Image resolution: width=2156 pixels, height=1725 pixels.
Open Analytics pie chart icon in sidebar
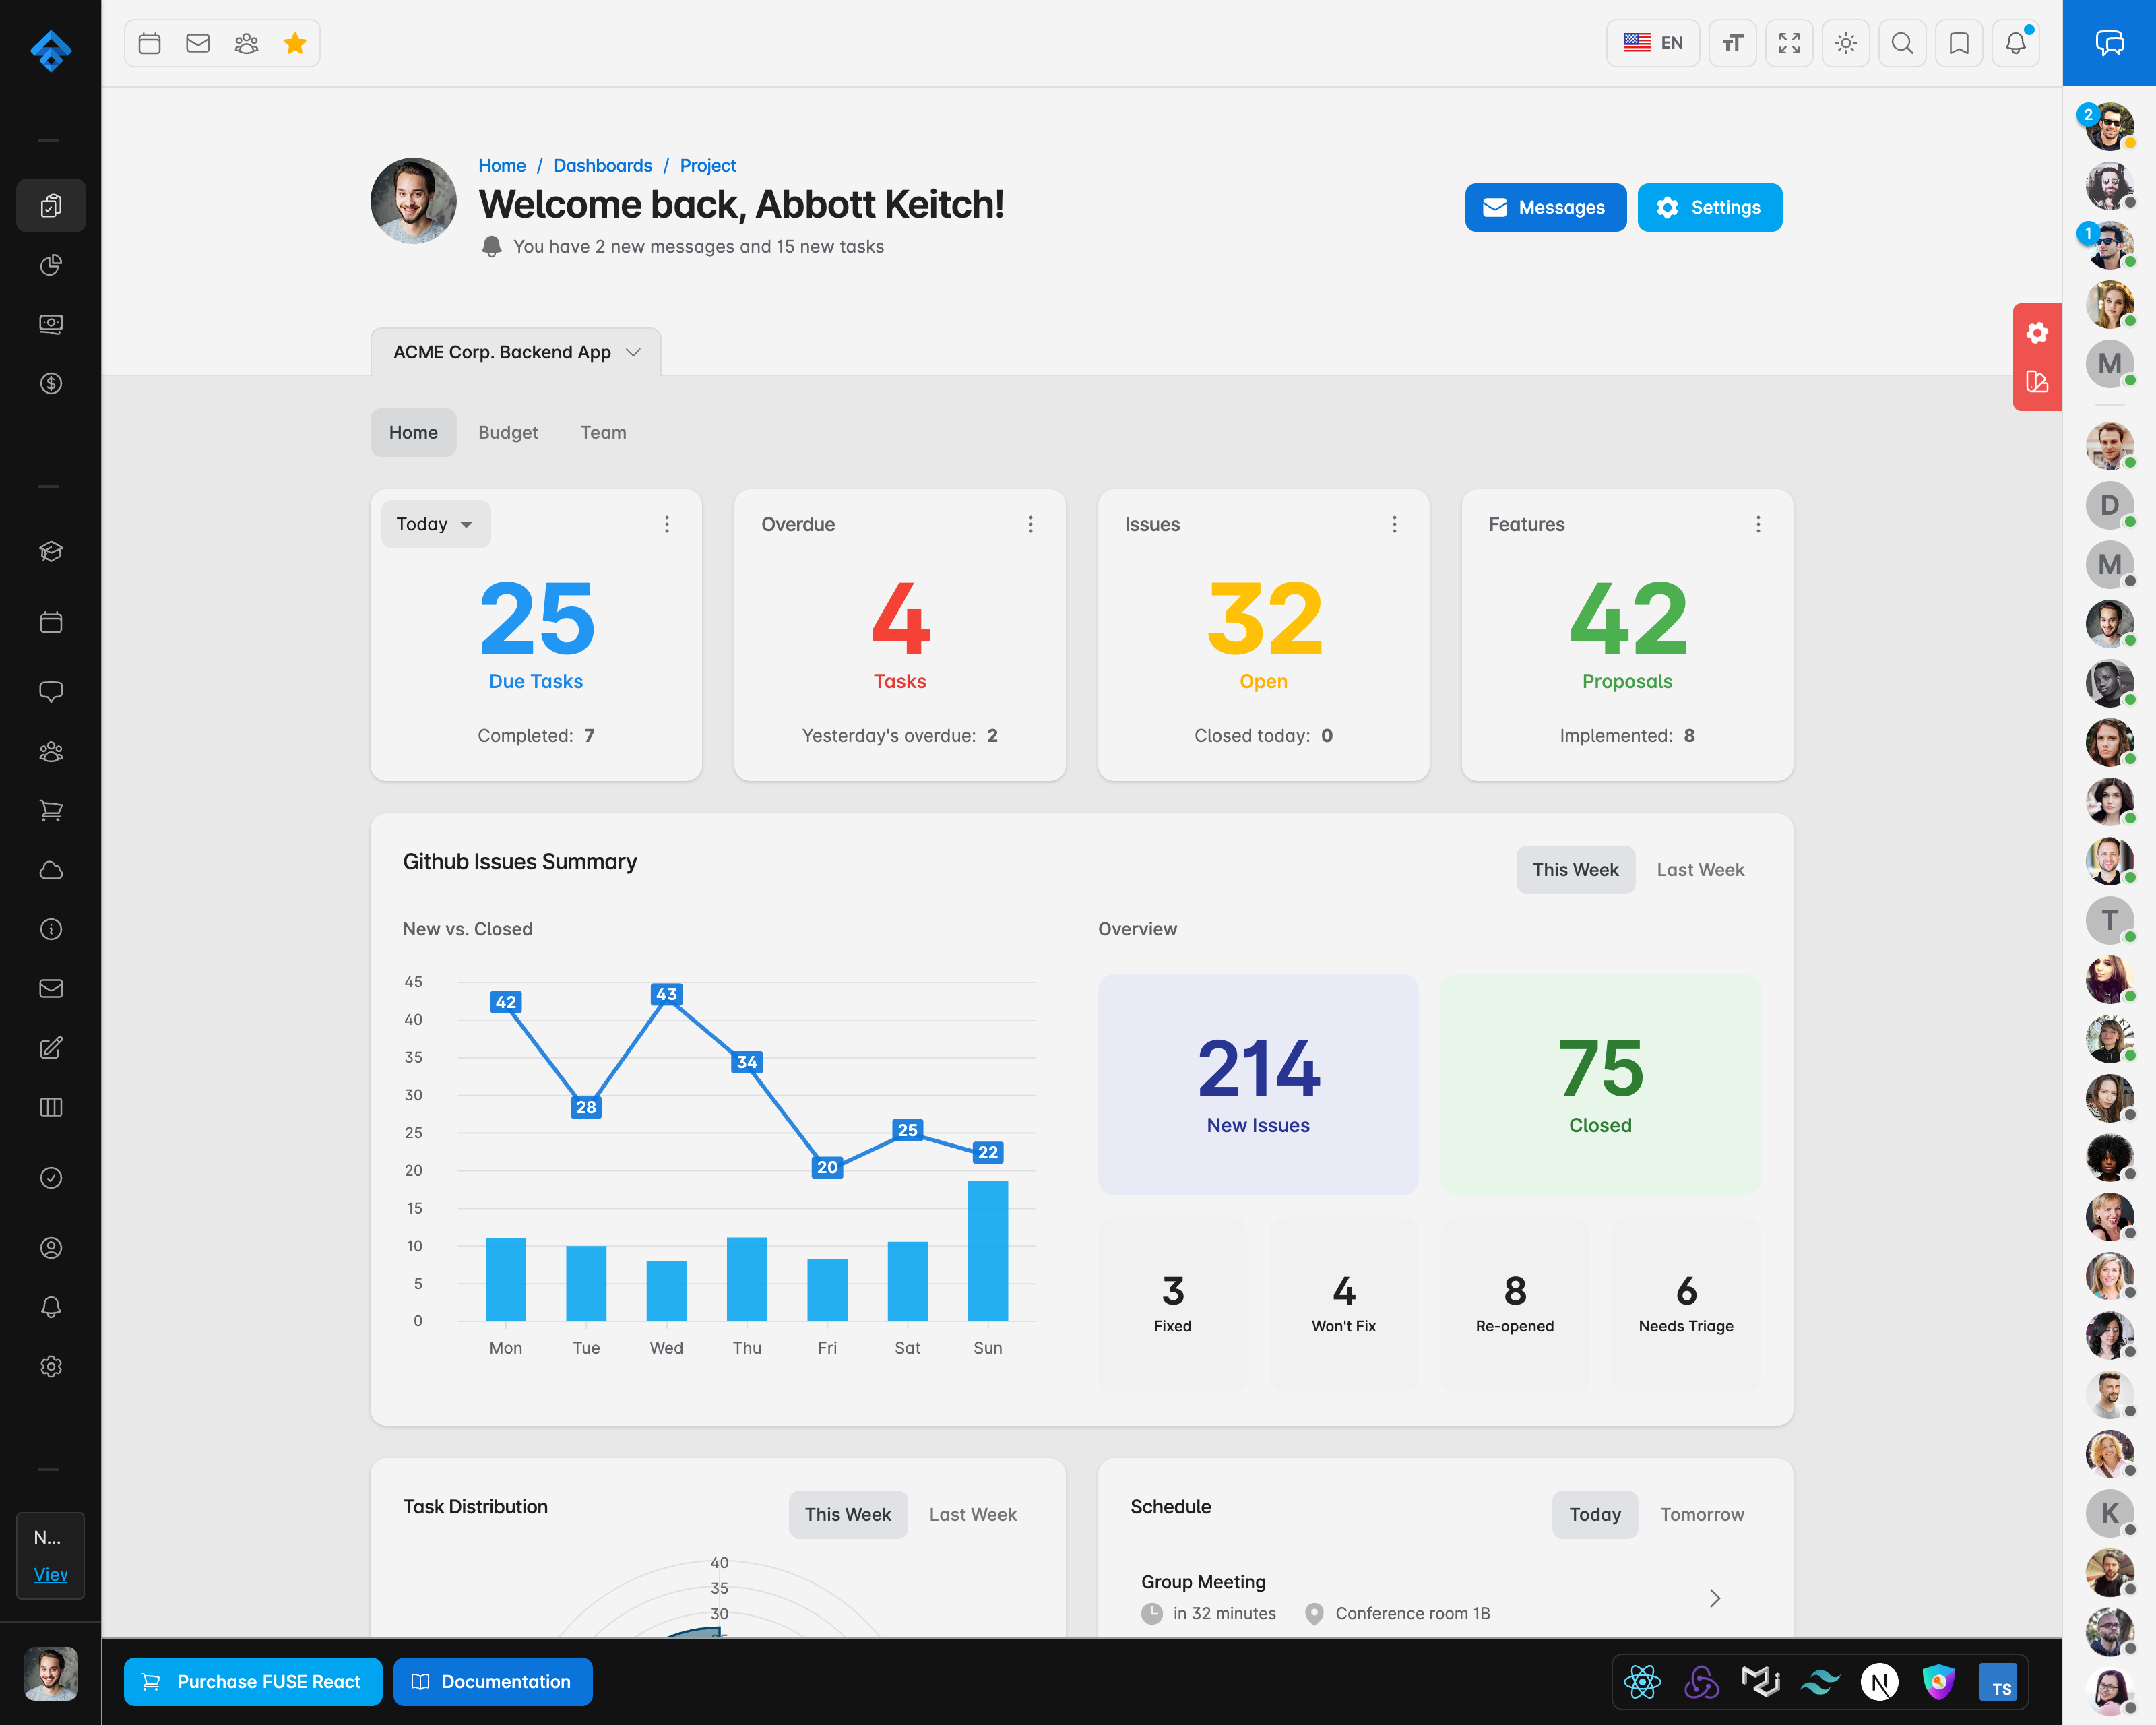pos(51,265)
